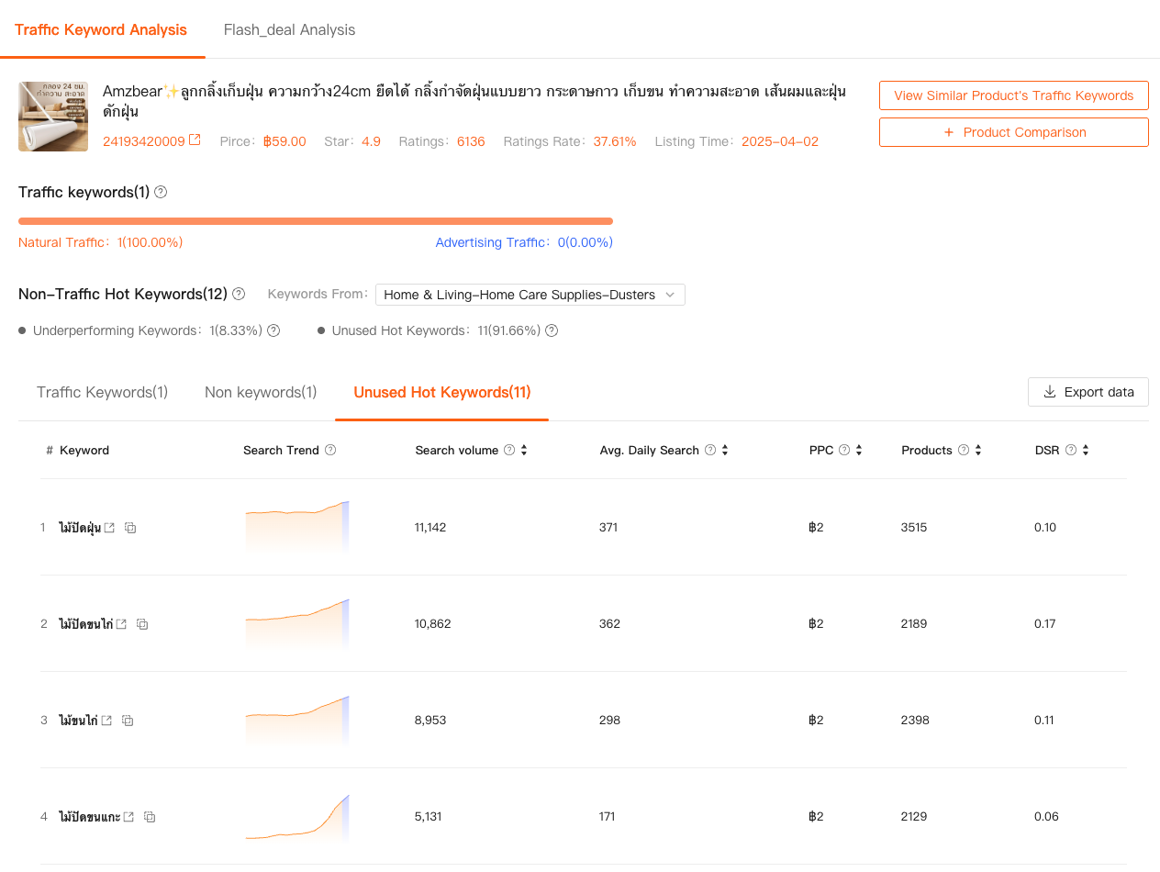Image resolution: width=1160 pixels, height=872 pixels.
Task: Select the Non keywords(1) tab
Action: (x=261, y=392)
